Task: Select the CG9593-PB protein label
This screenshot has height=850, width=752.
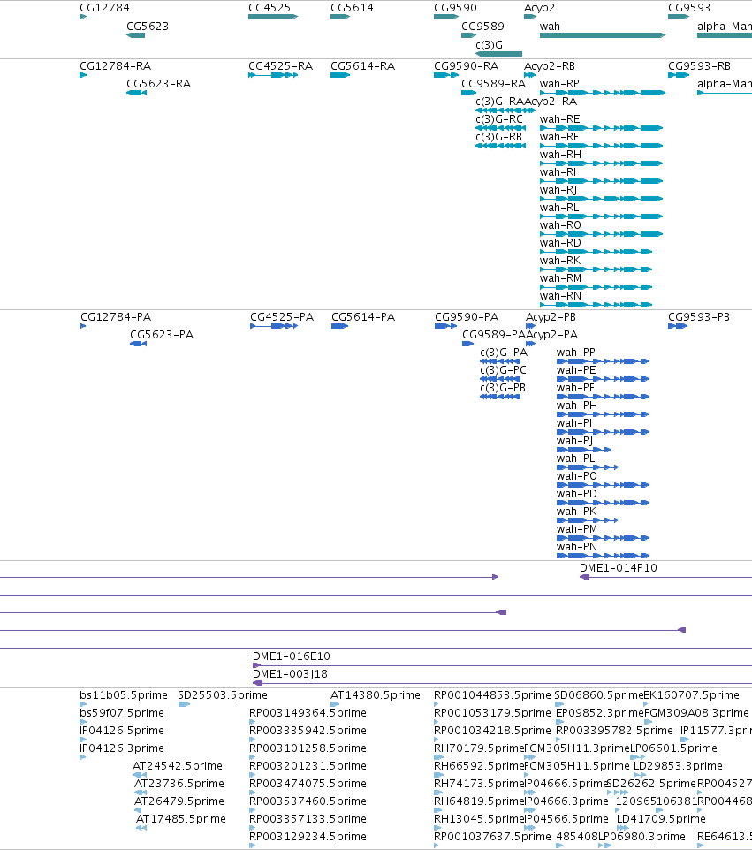Action: pyautogui.click(x=699, y=316)
